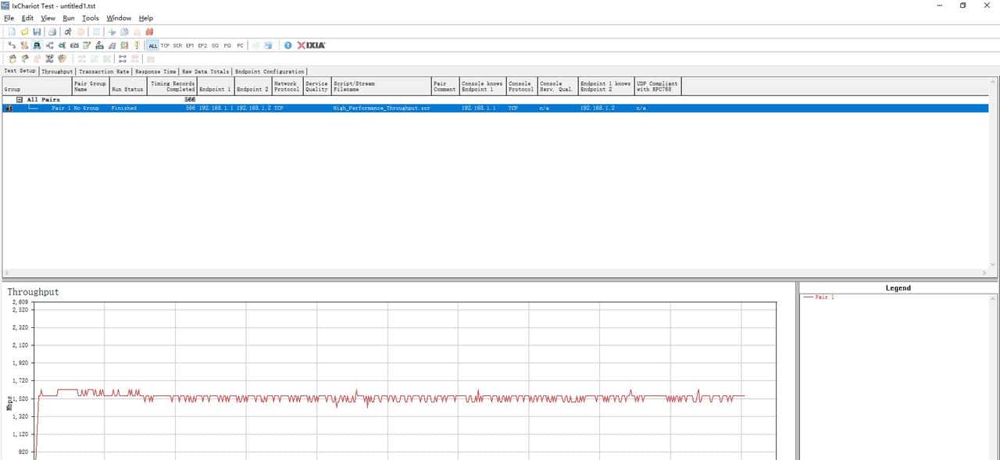Image resolution: width=1000 pixels, height=460 pixels.
Task: Open the Window menu
Action: [x=119, y=18]
